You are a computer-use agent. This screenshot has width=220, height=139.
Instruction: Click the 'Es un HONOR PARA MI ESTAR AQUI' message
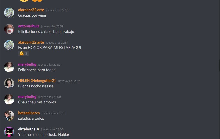coord(50,48)
